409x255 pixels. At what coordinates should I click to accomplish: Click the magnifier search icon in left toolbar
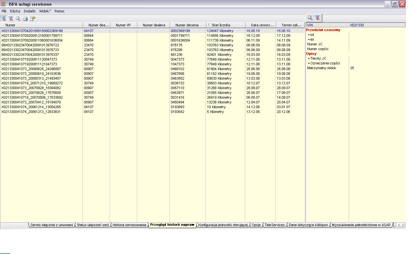coord(18,19)
